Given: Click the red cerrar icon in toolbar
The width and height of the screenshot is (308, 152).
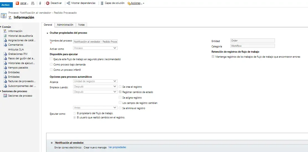Looking at the screenshot, I should [x=18, y=3].
